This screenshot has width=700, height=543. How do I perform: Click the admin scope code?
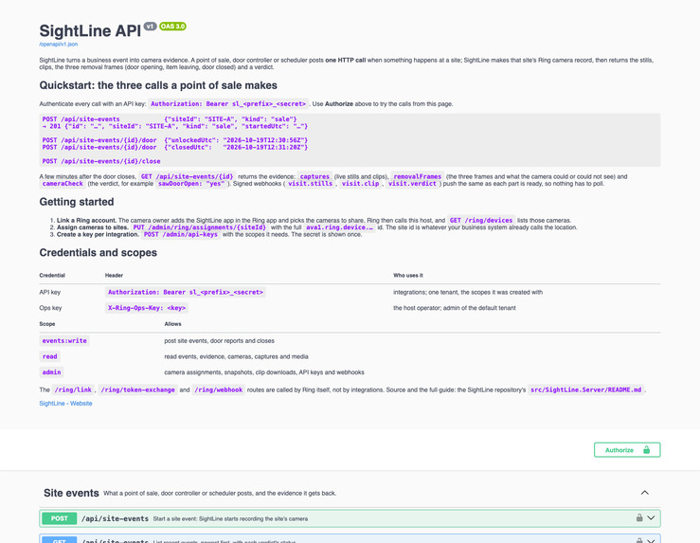click(51, 372)
